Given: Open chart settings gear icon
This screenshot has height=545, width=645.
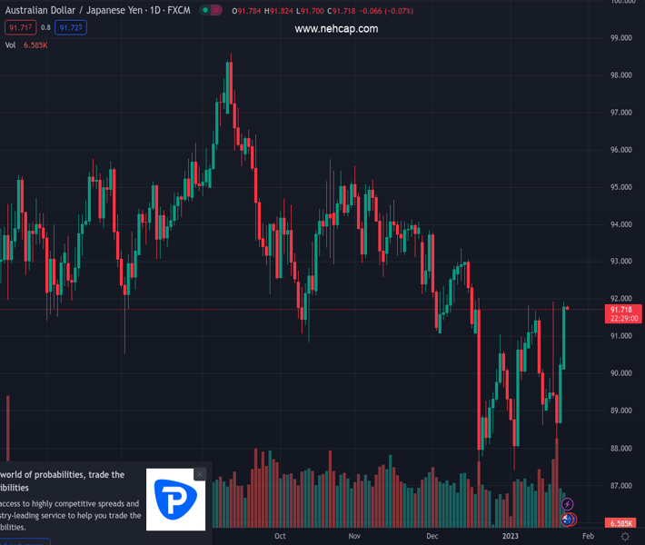Looking at the screenshot, I should click(x=625, y=537).
